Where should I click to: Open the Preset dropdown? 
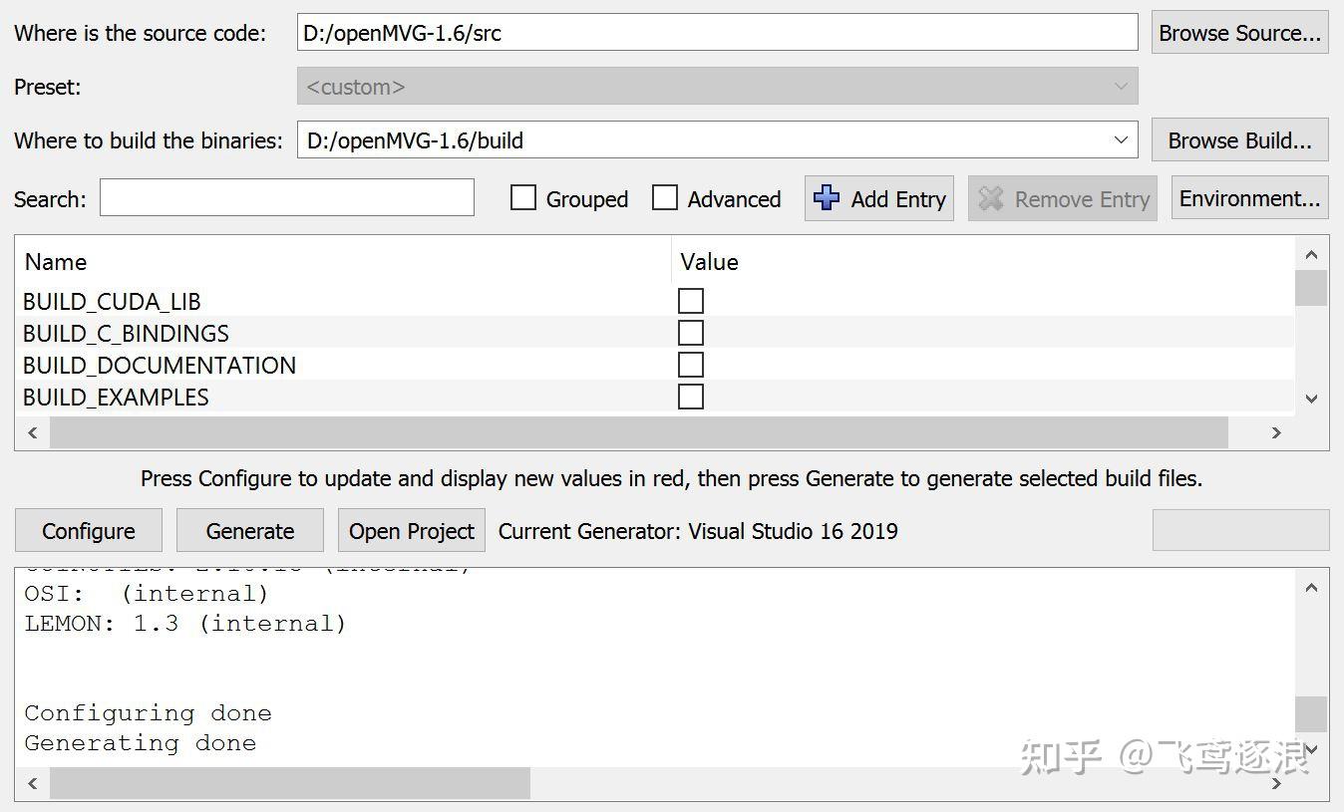click(x=1121, y=86)
